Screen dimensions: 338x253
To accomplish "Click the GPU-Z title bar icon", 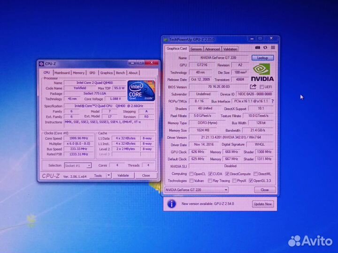I will point(166,39).
